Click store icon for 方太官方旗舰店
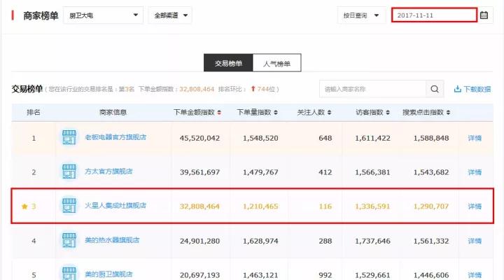 coord(69,171)
